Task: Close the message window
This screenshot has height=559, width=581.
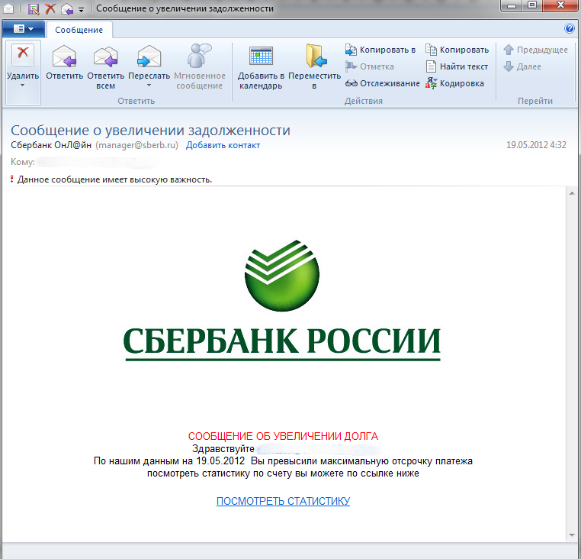Action: pos(560,5)
